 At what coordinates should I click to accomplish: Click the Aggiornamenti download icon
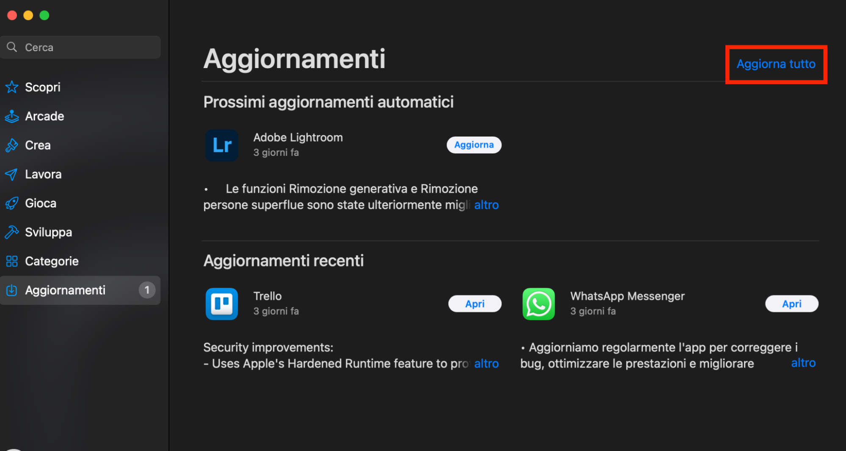click(x=12, y=290)
